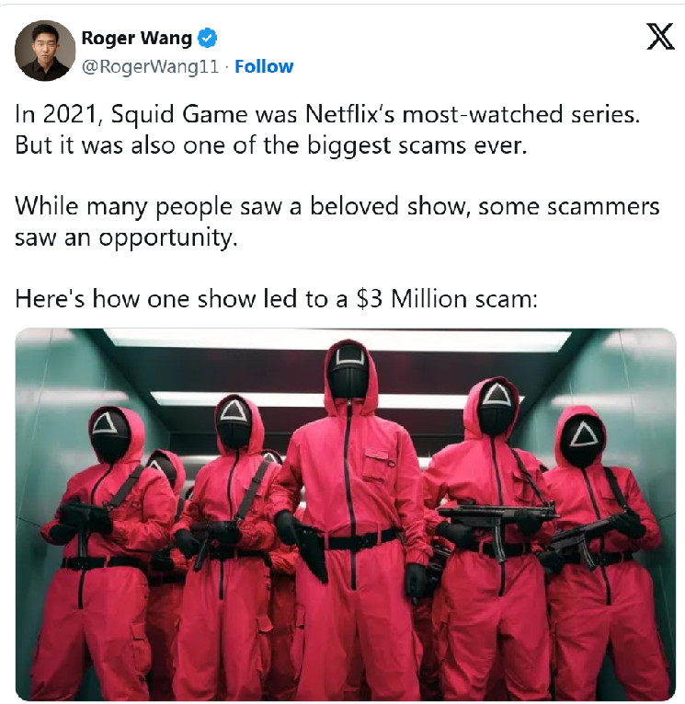Click the sentence "But it was also one of the biggest scams ever"
This screenshot has height=704, width=685.
click(x=271, y=145)
